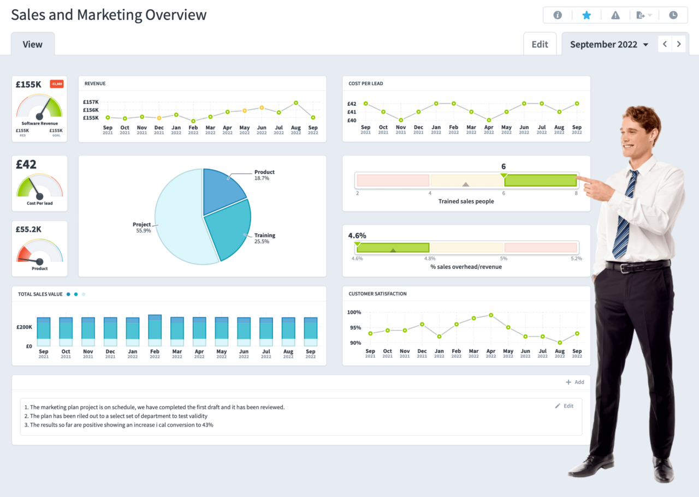Click the previous month chevron arrow
The height and width of the screenshot is (497, 699).
665,44
